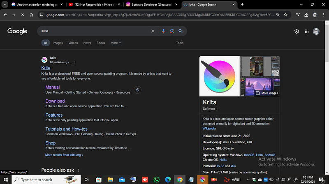Open WhatsApp from the taskbar
This screenshot has width=329, height=184.
(x=156, y=179)
